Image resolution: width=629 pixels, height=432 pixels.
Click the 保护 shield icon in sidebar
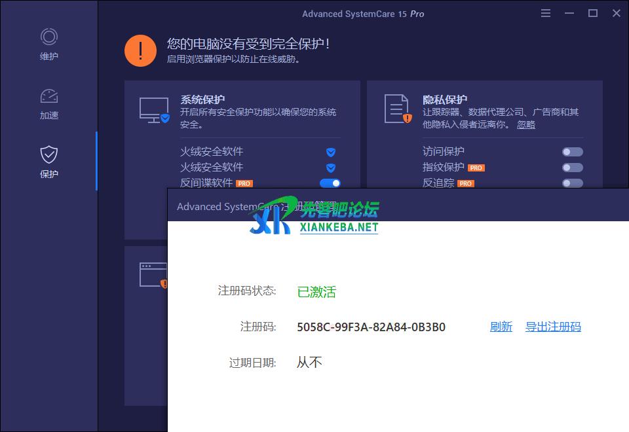click(48, 155)
